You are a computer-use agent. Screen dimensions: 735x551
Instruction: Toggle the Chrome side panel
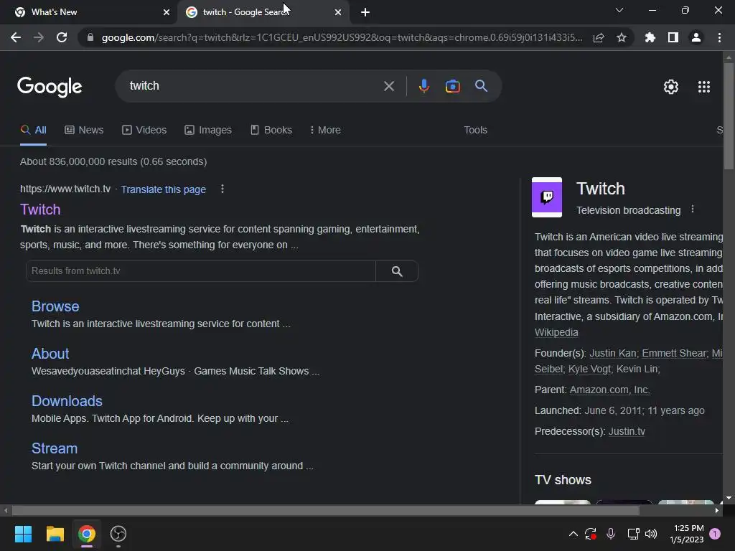pyautogui.click(x=673, y=37)
